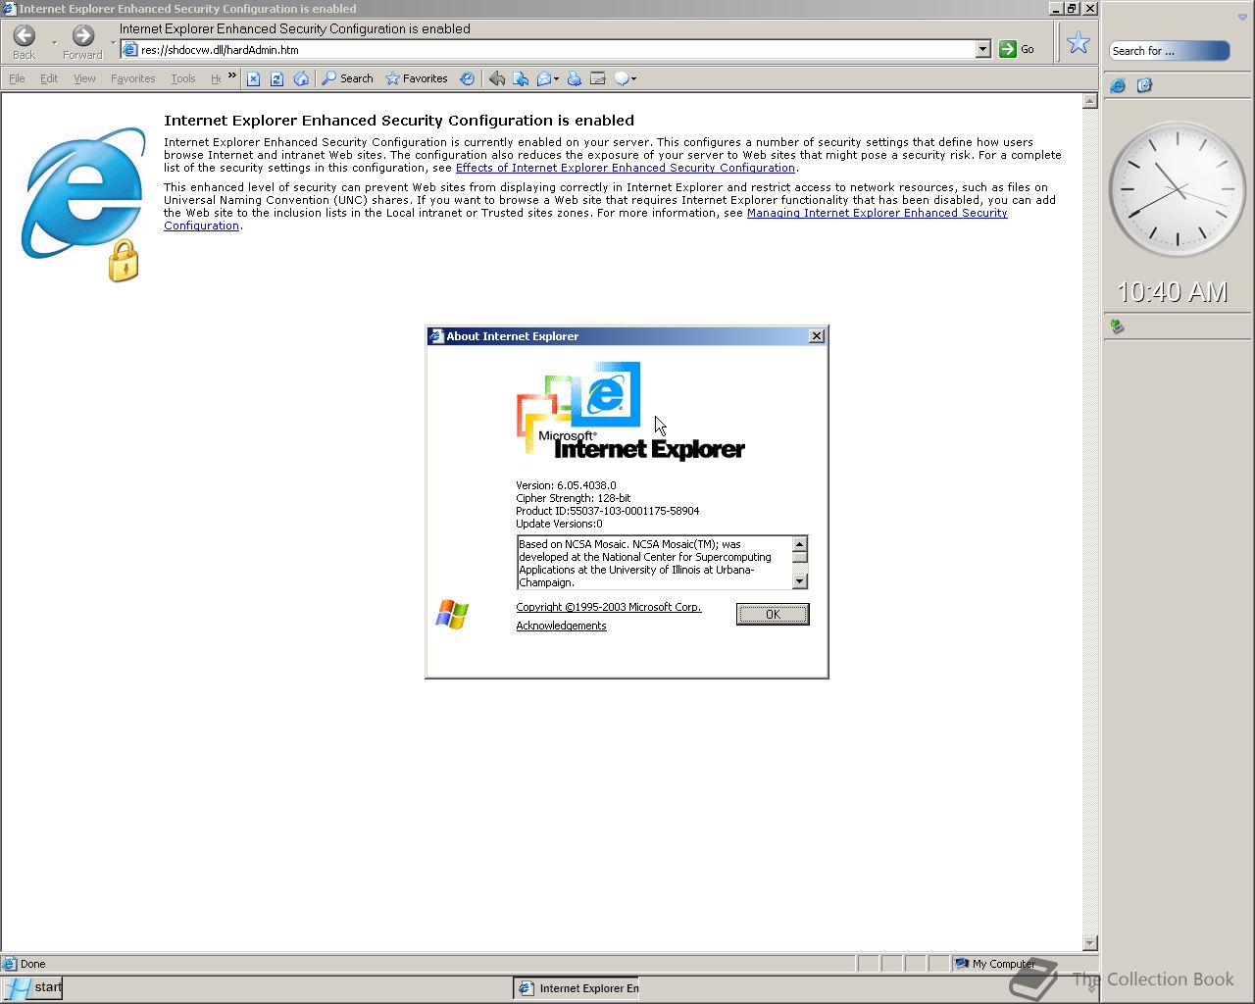Click the Forward navigation arrow
This screenshot has height=1004, width=1255.
83,36
